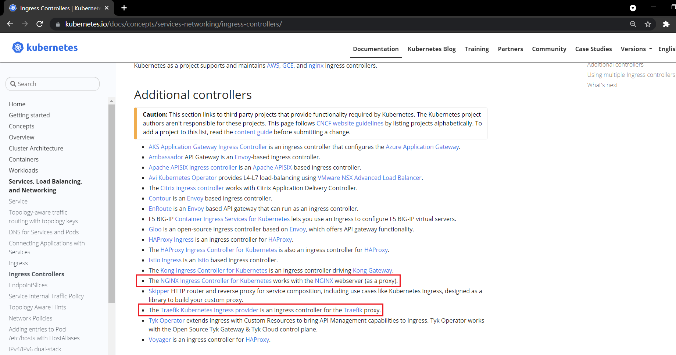Reload the page with the refresh icon

pos(40,24)
